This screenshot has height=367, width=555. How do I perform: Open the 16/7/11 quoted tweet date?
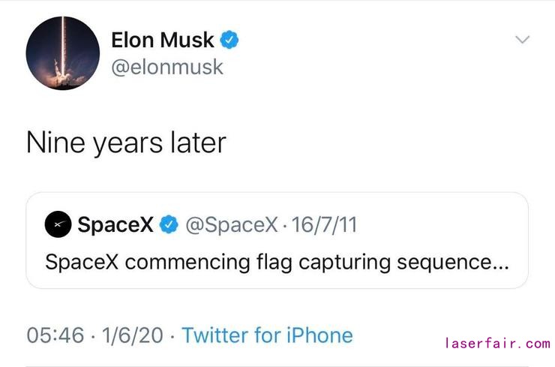324,224
